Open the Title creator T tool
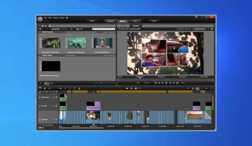 pos(74,88)
